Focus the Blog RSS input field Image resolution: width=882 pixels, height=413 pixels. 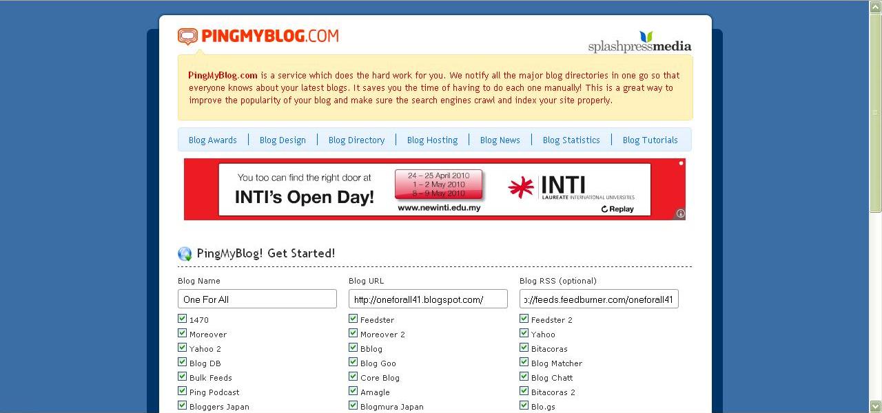pos(599,299)
